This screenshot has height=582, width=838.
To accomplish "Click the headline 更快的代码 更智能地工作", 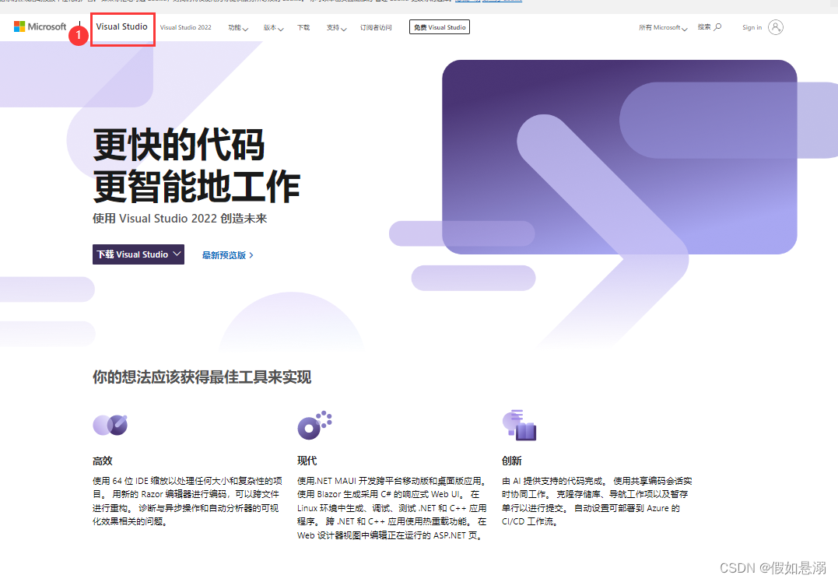I will 196,166.
